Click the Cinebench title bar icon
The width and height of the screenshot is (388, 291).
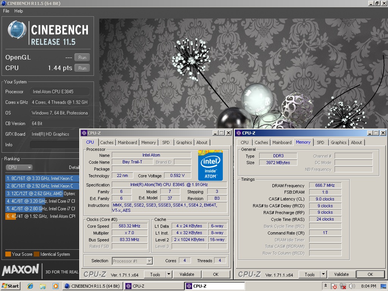coord(3,3)
